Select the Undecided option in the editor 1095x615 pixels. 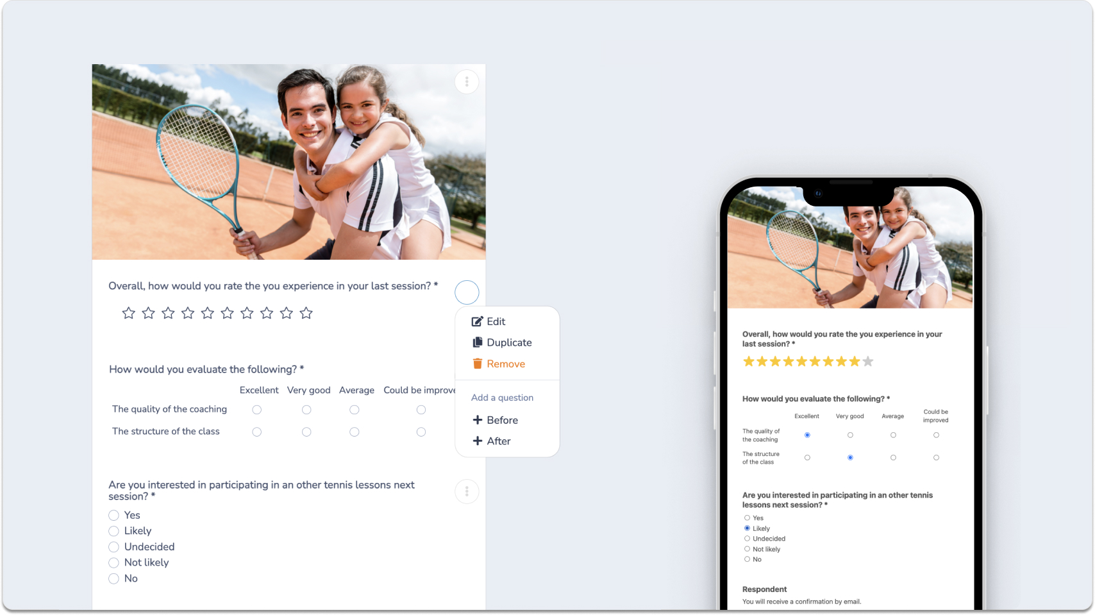[x=114, y=547]
